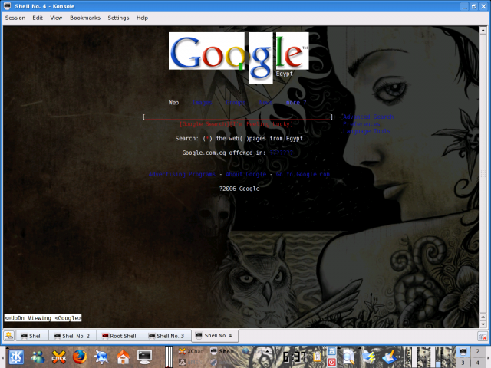This screenshot has height=368, width=491.
Task: Close current session using tab bar icon
Action: pyautogui.click(x=483, y=337)
